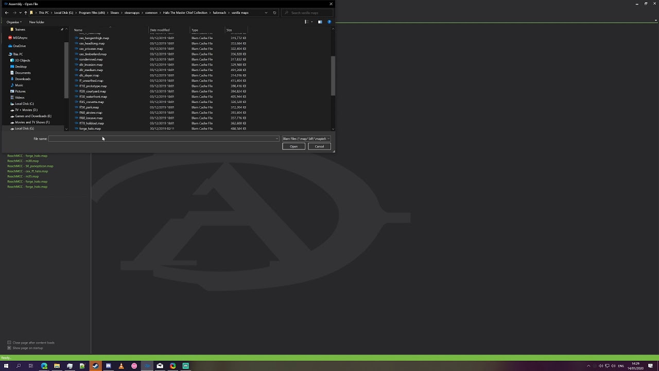
Task: Open VLC media player from taskbar
Action: 121,366
